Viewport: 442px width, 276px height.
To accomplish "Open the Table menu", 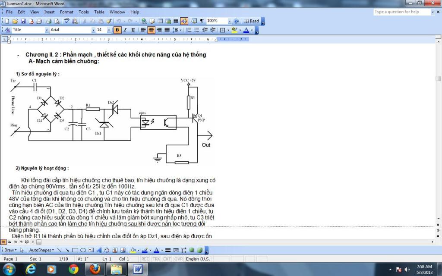I will [99, 12].
